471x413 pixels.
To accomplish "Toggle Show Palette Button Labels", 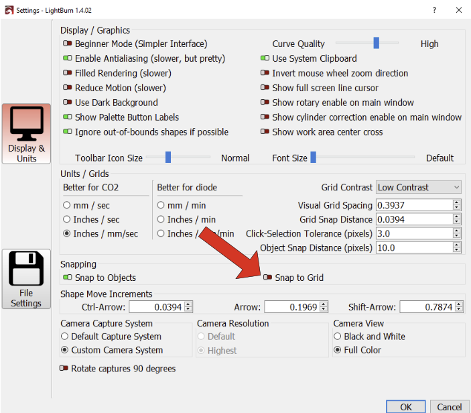I will (67, 117).
